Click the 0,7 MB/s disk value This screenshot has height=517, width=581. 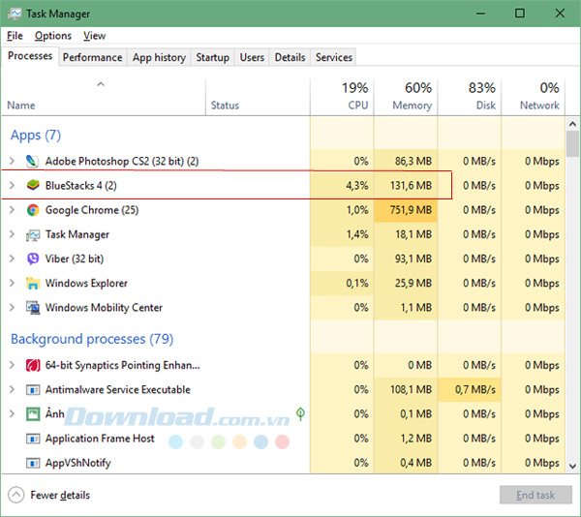click(x=475, y=389)
